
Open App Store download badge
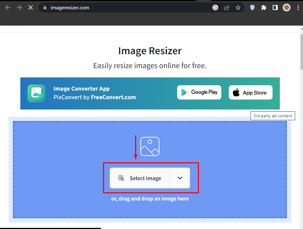click(x=251, y=92)
